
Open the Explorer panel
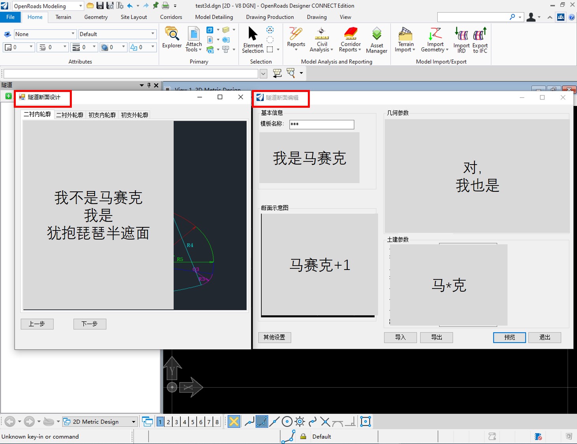coord(172,38)
